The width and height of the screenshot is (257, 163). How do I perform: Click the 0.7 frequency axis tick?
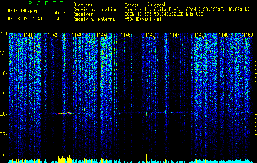pyautogui.click(x=4, y=134)
